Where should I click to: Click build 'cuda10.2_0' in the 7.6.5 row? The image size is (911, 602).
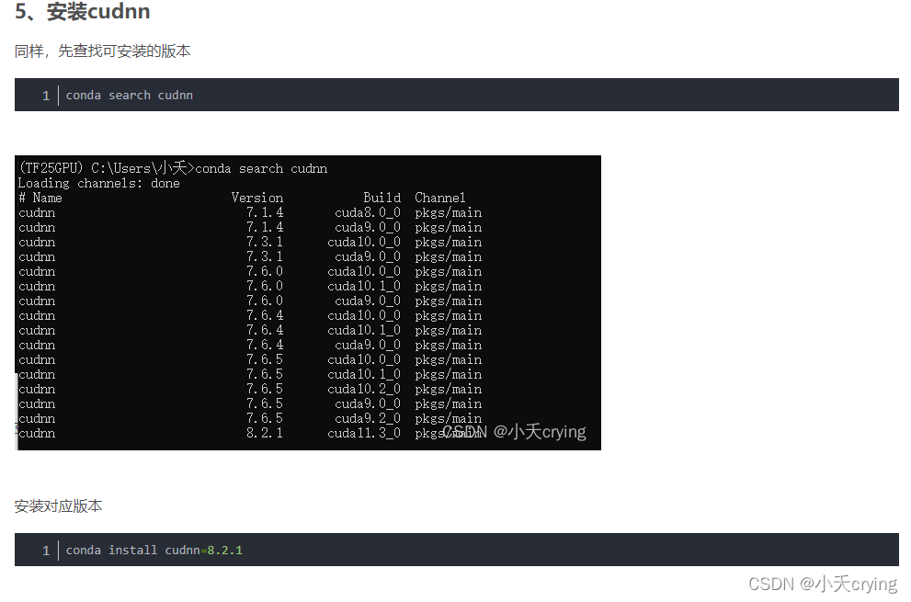tap(364, 390)
